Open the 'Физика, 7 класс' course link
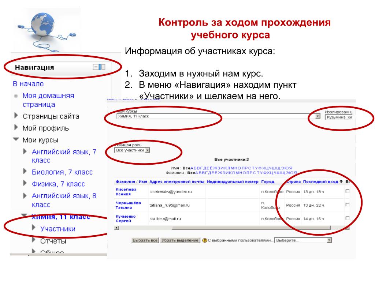Viewport: 375px width, 281px height. tap(58, 184)
